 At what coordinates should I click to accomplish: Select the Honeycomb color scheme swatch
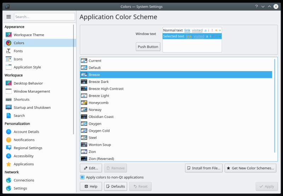click(x=84, y=103)
